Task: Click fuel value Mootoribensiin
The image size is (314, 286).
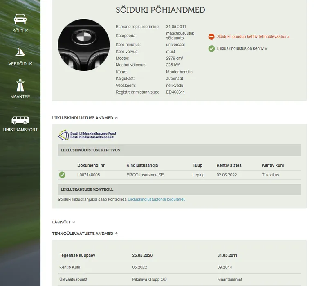Action: click(179, 72)
